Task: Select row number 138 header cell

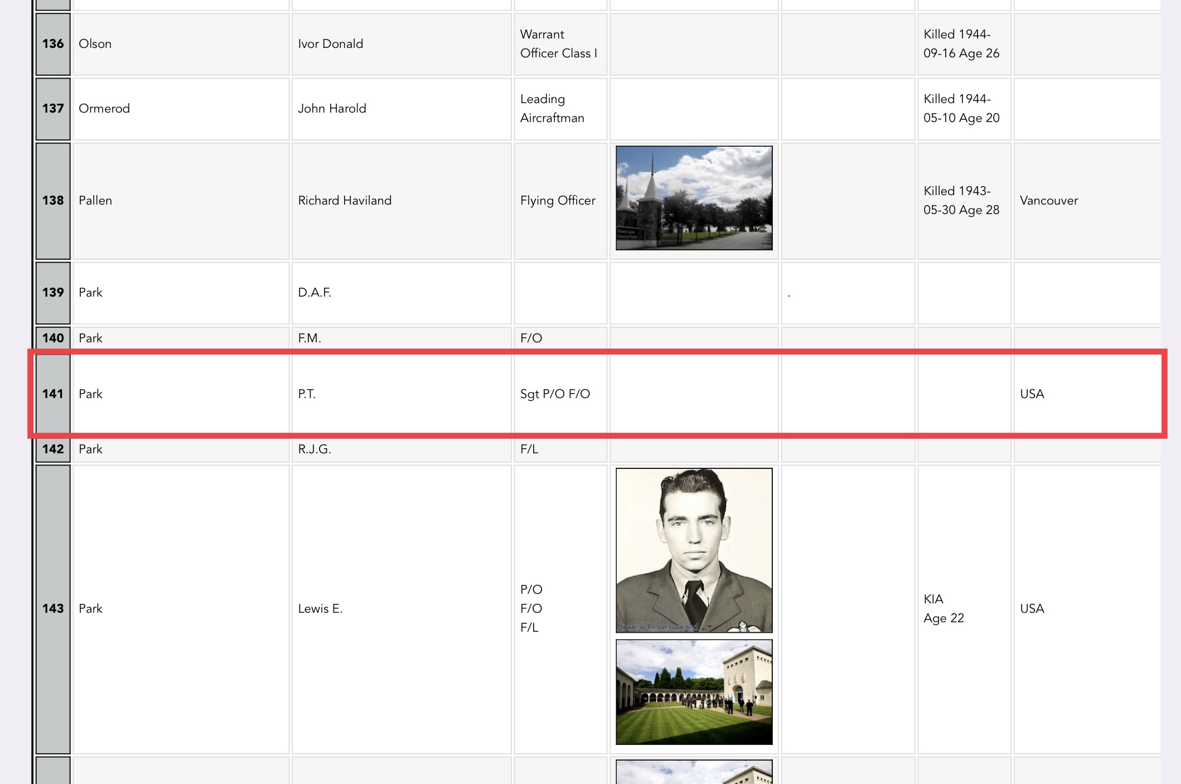Action: tap(53, 201)
